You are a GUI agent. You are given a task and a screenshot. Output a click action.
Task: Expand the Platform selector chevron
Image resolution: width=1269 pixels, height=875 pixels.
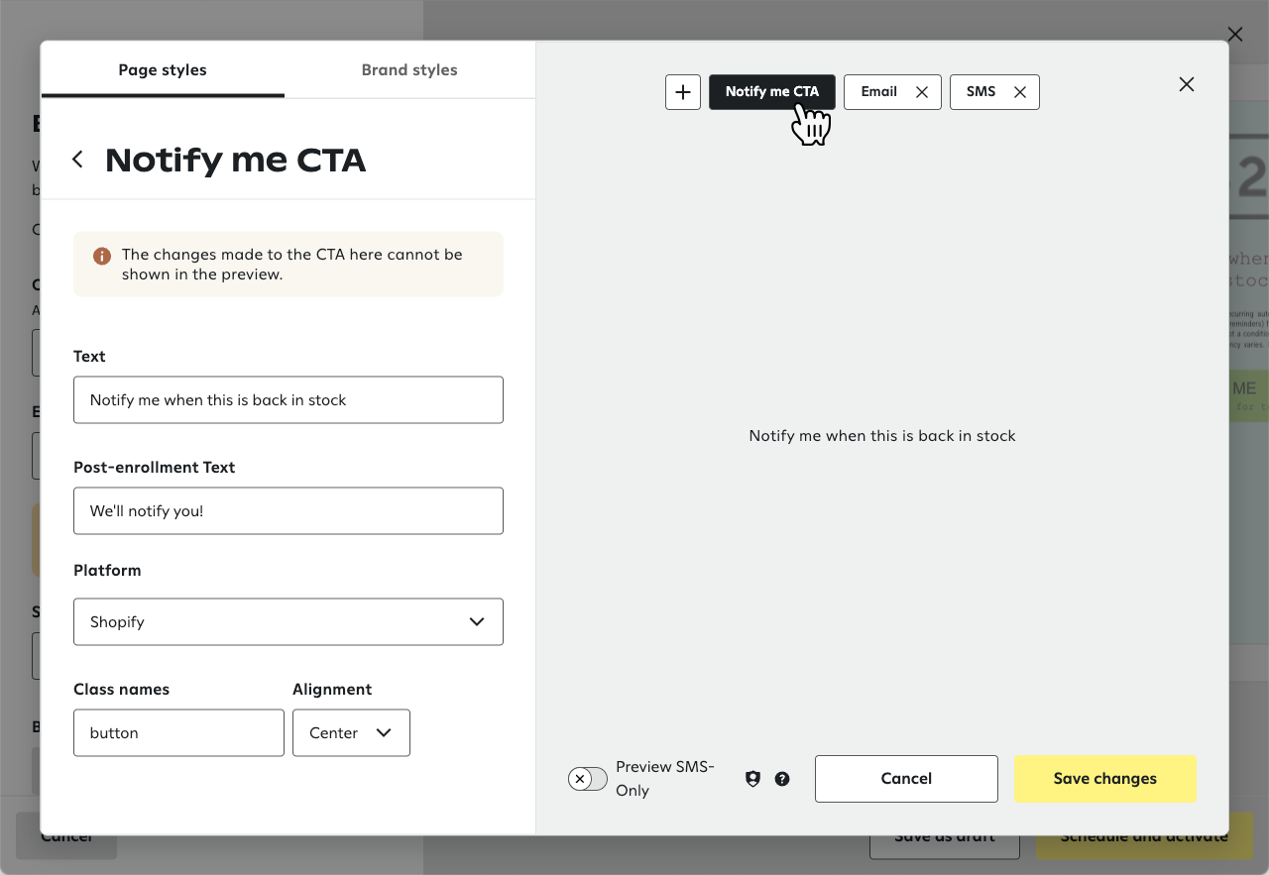coord(476,621)
